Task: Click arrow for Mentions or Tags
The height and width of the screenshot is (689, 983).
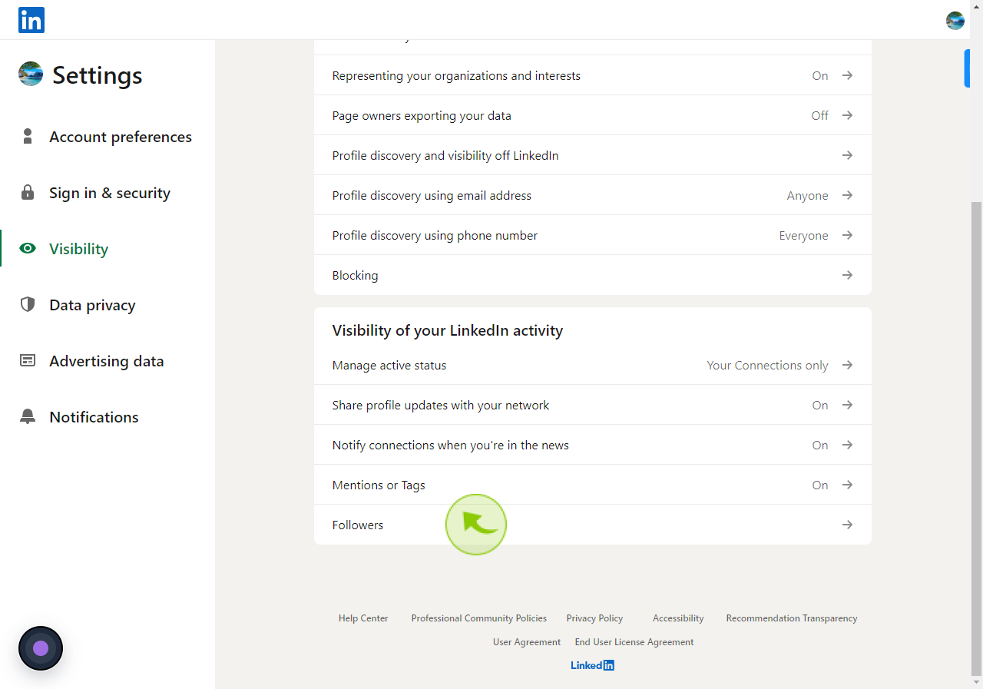Action: coord(847,485)
